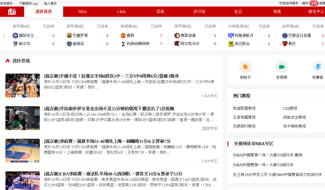
Task: Click thumbnail of 福建 vs 上海 article
Action: click(23, 151)
